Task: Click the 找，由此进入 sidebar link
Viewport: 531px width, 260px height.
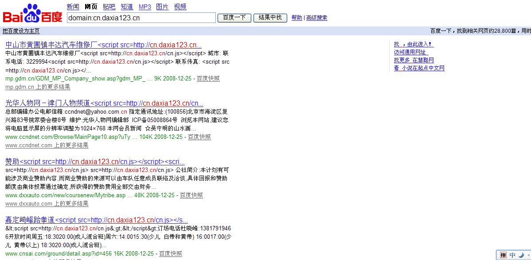Action: pos(414,44)
